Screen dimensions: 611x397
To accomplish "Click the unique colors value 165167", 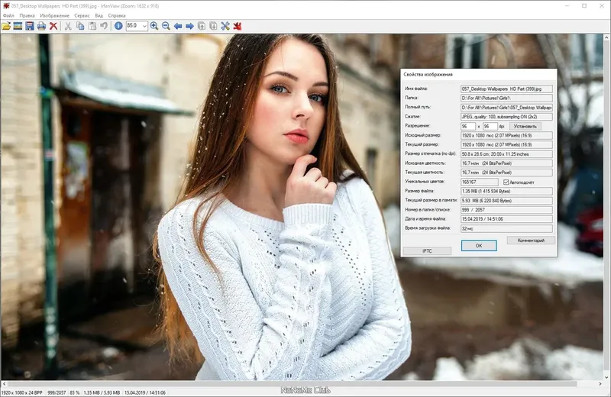I will coord(480,182).
